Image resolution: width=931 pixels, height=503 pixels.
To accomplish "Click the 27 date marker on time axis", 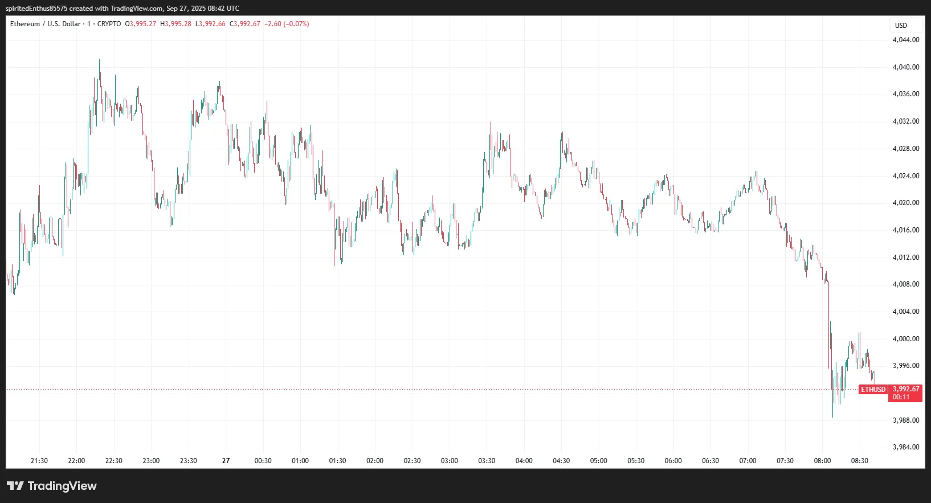I will pyautogui.click(x=226, y=461).
